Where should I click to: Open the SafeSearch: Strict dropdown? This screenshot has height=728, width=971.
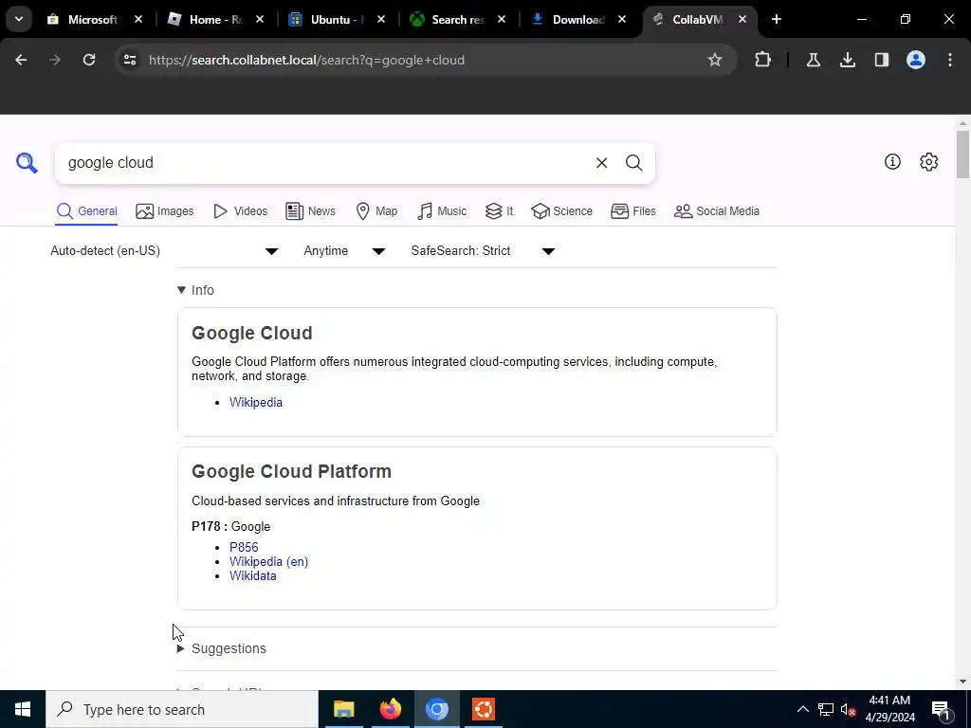tap(483, 250)
